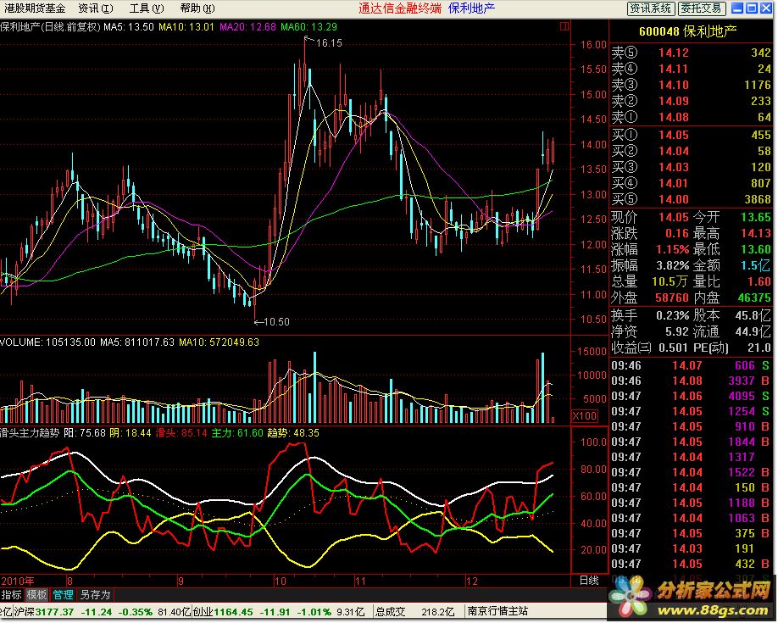
Task: Click the 总成交 218.2亿 status entry
Action: (414, 612)
